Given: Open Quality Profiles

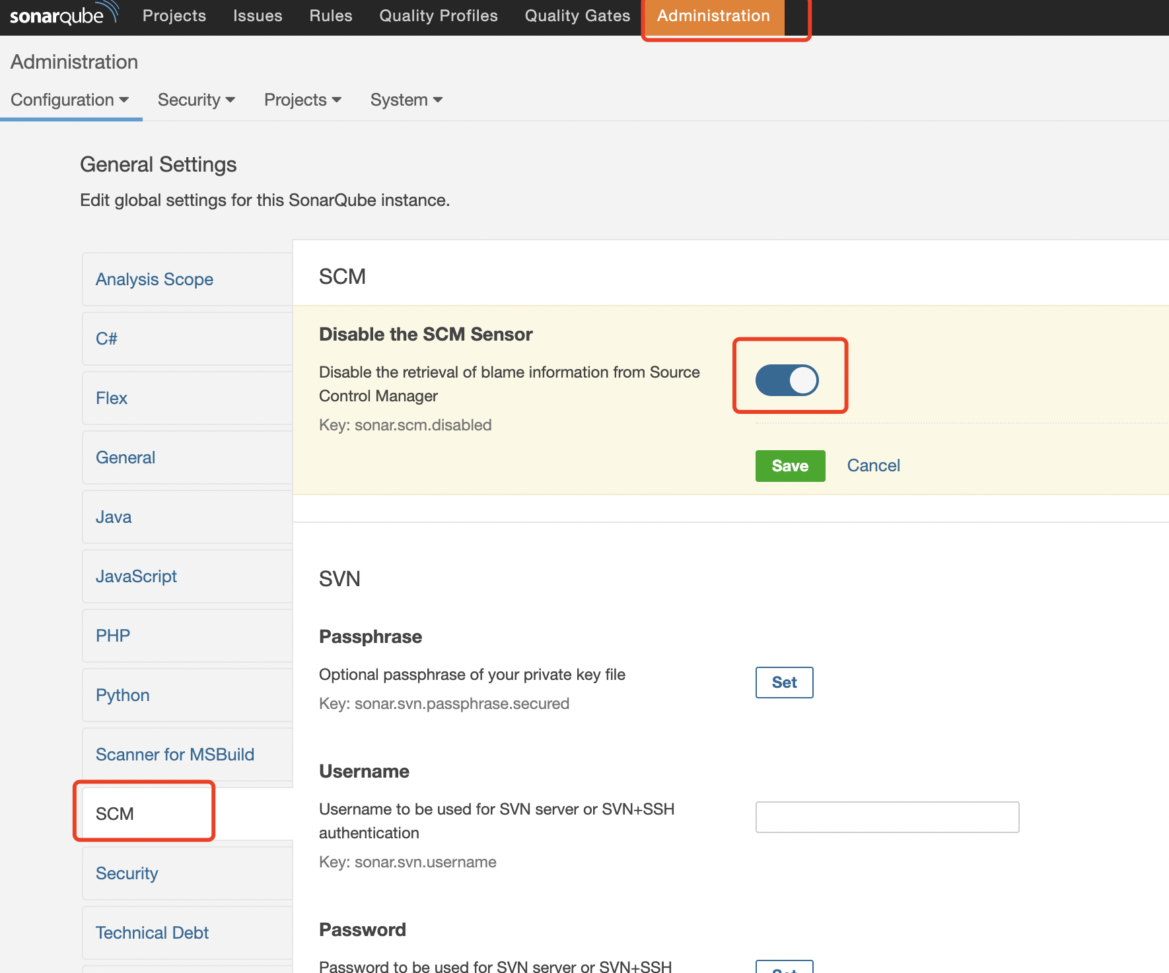Looking at the screenshot, I should 439,16.
